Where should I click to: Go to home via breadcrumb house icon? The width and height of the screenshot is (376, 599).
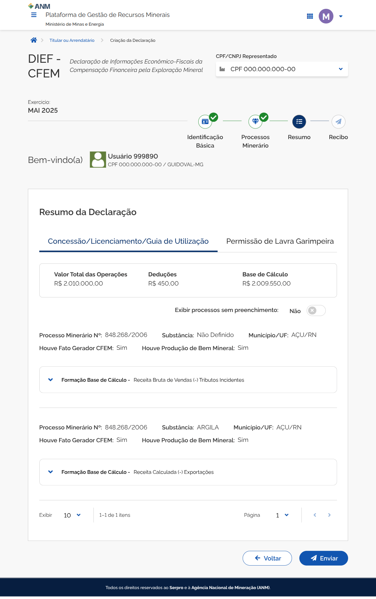[x=34, y=40]
